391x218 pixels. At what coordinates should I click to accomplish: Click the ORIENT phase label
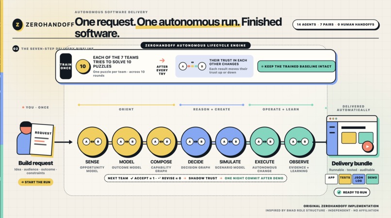pyautogui.click(x=126, y=109)
